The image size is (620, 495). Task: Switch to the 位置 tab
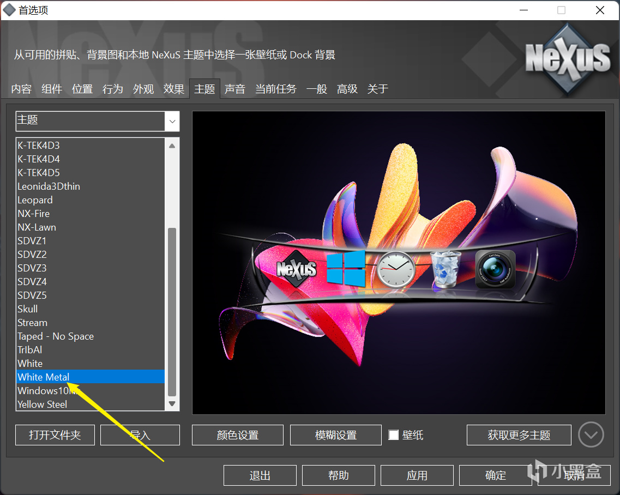pos(82,89)
